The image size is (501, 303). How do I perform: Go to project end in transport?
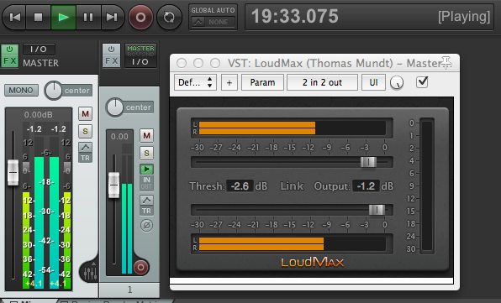click(x=112, y=17)
